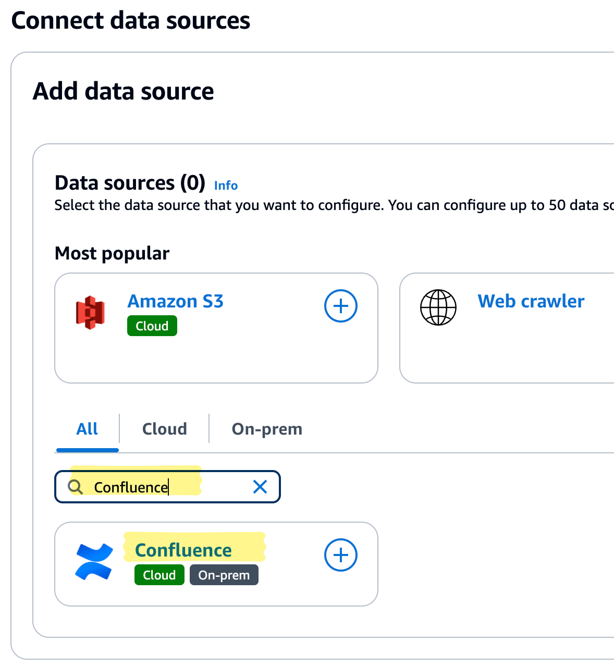Switch to the On-prem tab
Image resolution: width=614 pixels, height=667 pixels.
tap(267, 429)
